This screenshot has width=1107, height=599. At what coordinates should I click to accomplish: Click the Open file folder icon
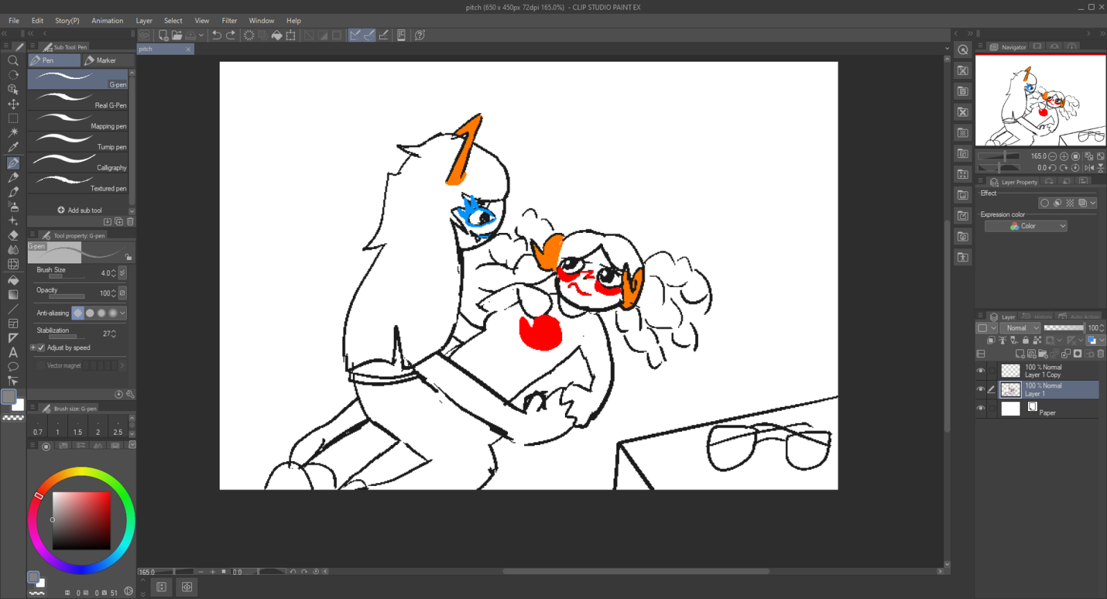click(x=177, y=35)
